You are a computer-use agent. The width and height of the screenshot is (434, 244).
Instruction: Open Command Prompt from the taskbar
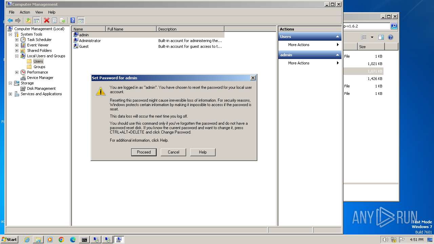pos(84,240)
